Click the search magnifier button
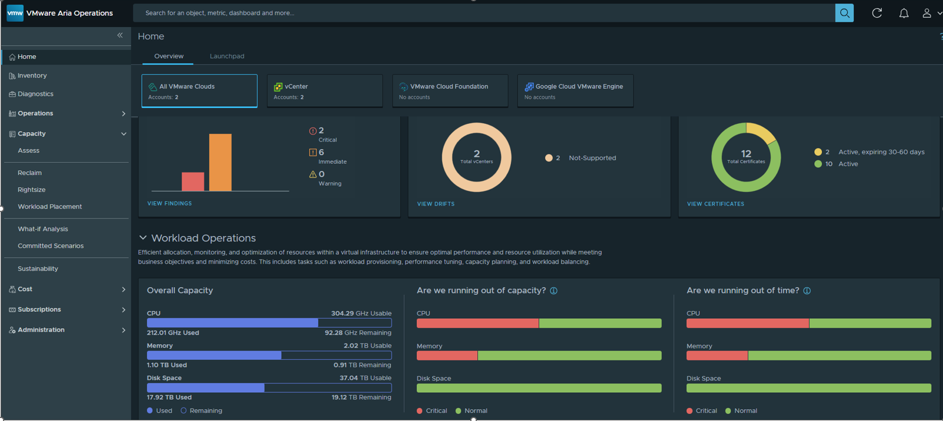This screenshot has height=421, width=943. click(844, 13)
